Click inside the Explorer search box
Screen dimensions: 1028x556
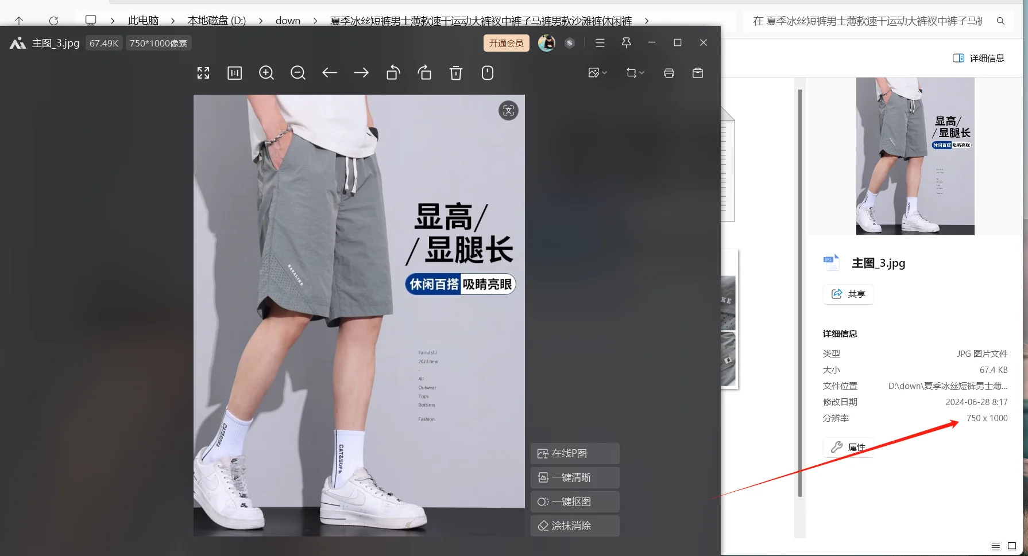pos(861,21)
